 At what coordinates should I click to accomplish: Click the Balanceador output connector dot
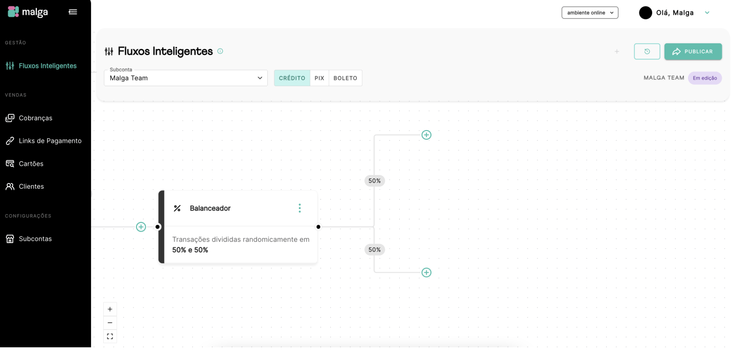[x=318, y=227]
